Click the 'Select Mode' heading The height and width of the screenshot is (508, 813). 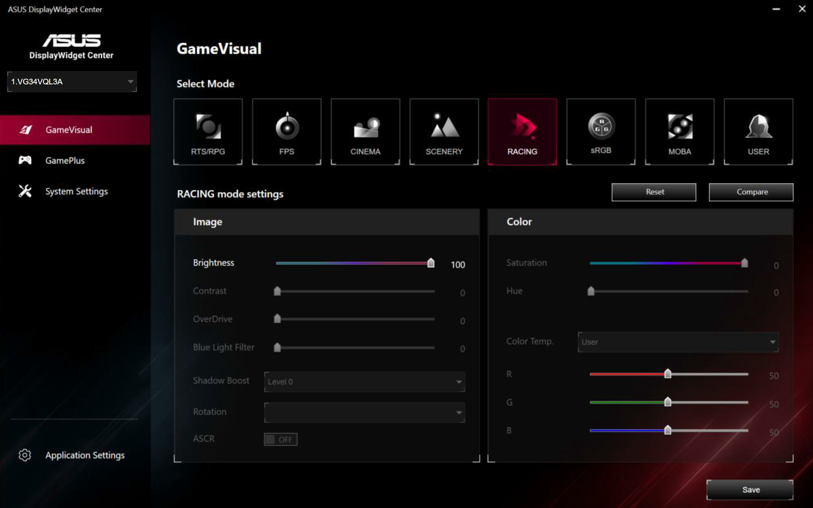[x=205, y=83]
